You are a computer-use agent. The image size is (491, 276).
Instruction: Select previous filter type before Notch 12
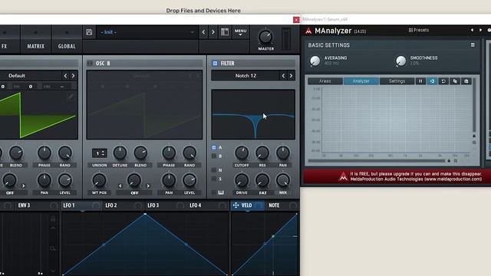283,76
